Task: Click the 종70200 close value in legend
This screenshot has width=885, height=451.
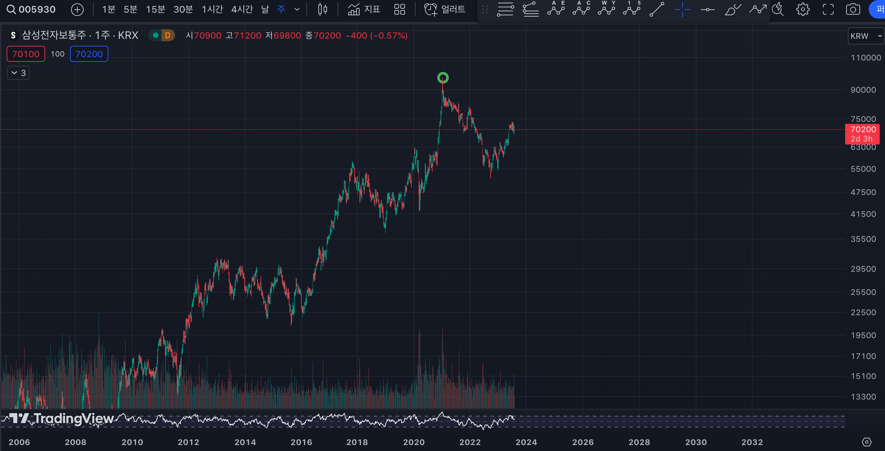Action: tap(323, 36)
